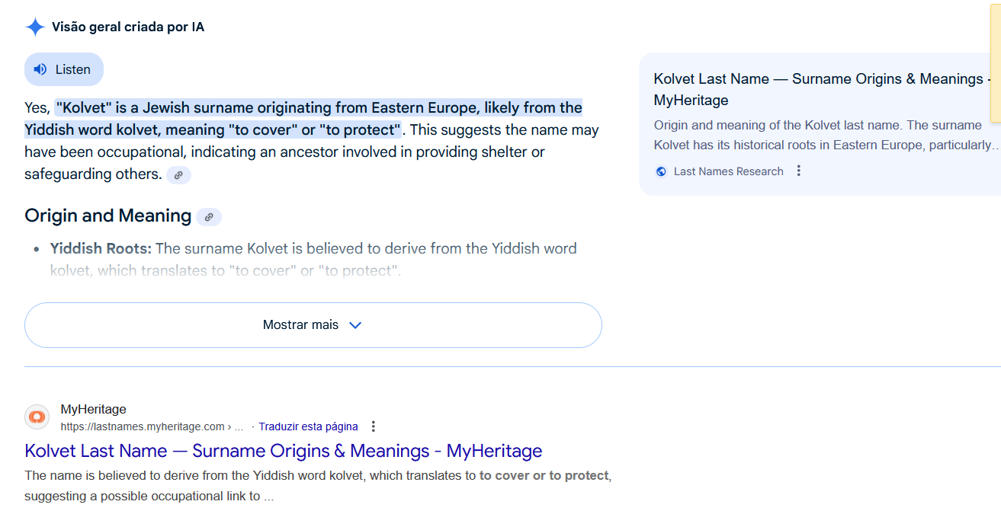The height and width of the screenshot is (527, 1001).
Task: Click the MyHeritage site name above the URL
Action: (93, 410)
